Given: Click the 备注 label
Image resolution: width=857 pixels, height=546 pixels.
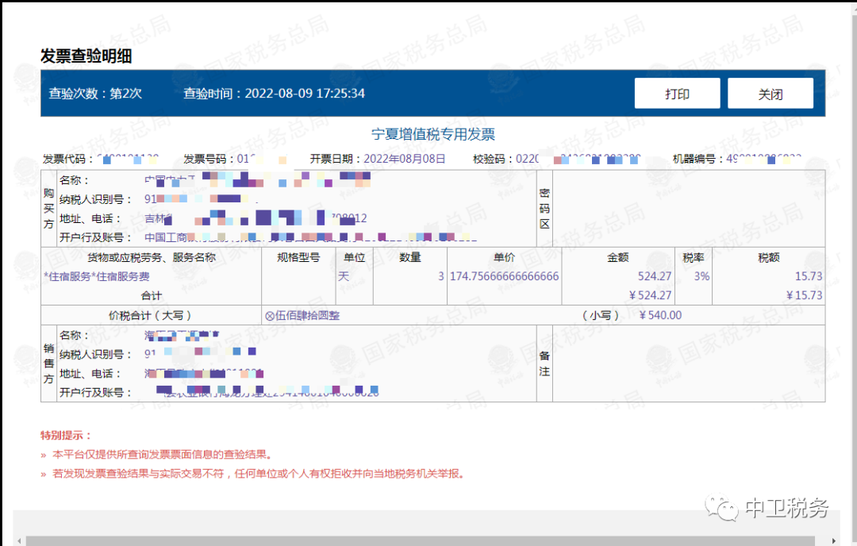Looking at the screenshot, I should click(x=544, y=363).
